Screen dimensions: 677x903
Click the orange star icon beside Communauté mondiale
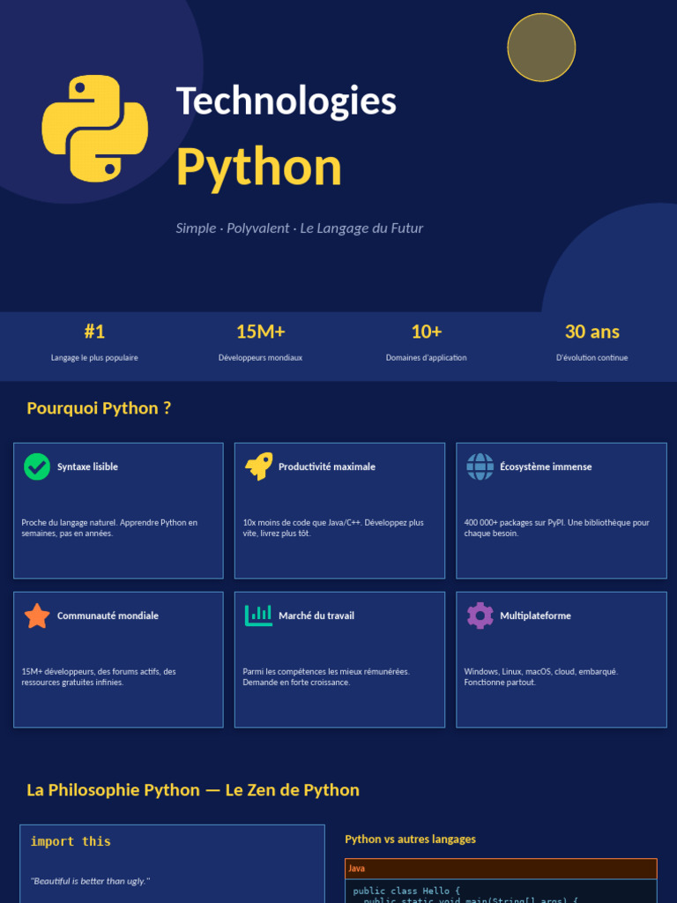point(37,616)
